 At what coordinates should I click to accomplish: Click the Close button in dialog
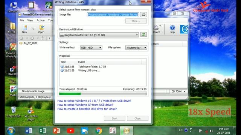pyautogui.click(x=137, y=118)
